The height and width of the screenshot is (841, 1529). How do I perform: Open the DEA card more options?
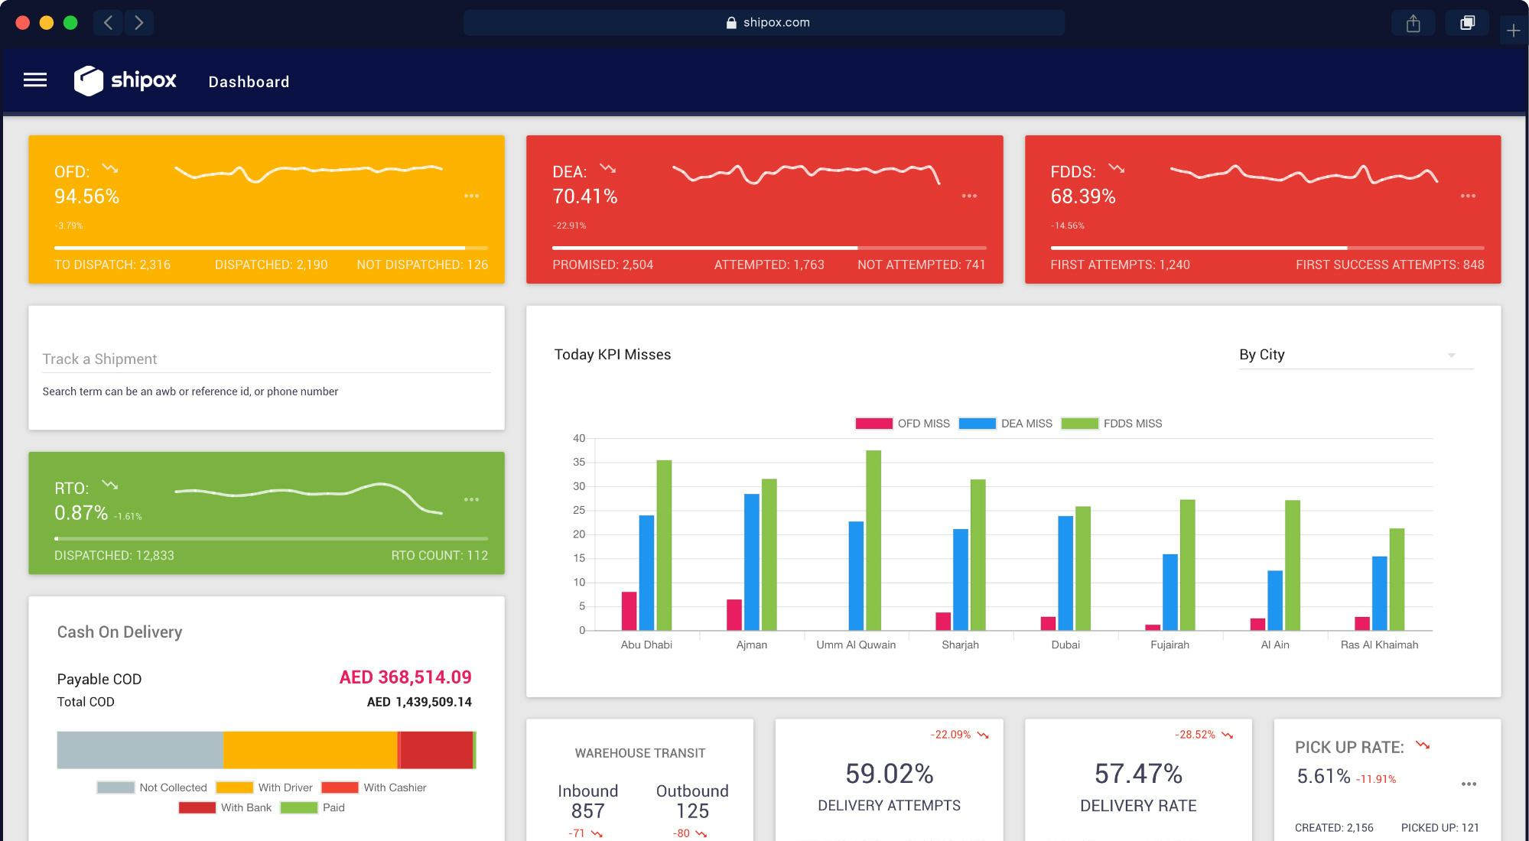pyautogui.click(x=969, y=196)
